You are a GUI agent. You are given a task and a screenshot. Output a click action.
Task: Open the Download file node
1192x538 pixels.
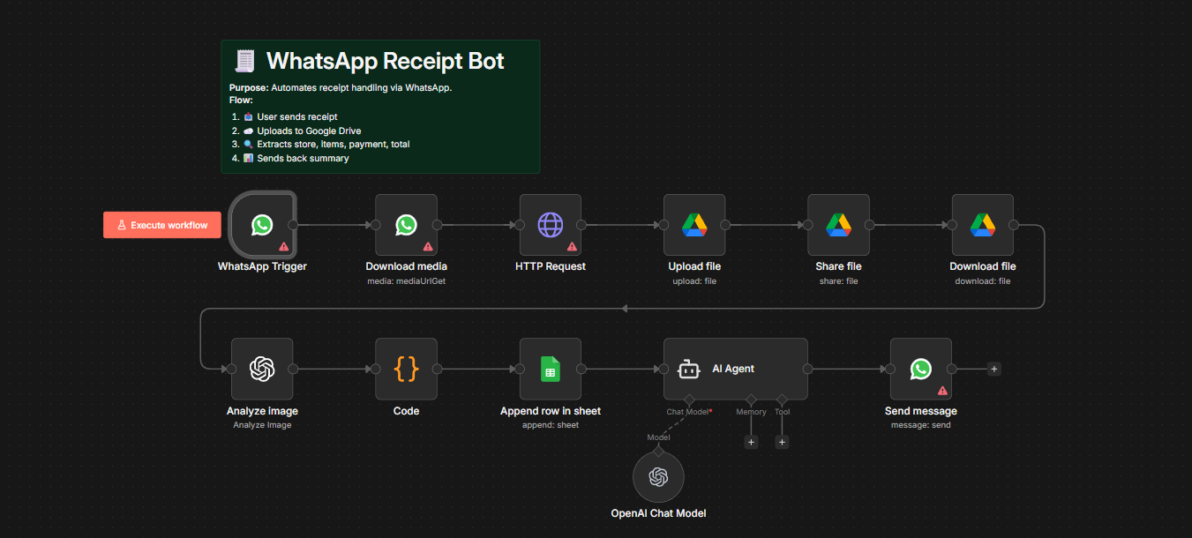click(x=982, y=225)
